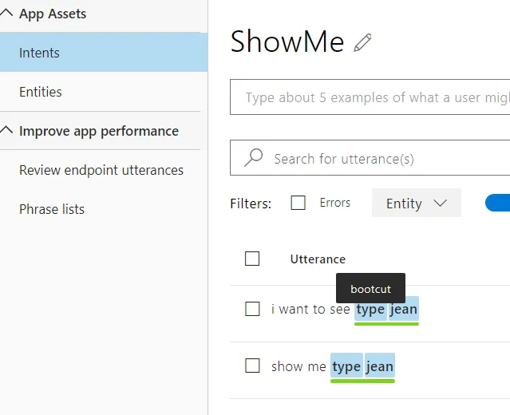Enable the Errors filter checkbox
Viewport: 510px width, 415px height.
[x=298, y=203]
